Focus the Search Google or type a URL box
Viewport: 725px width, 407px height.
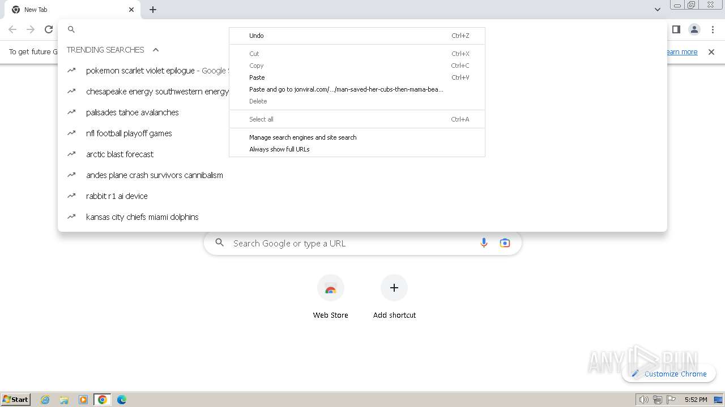(x=362, y=243)
